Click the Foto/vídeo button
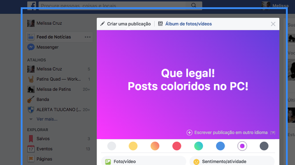This screenshot has height=165, width=295. [144, 161]
